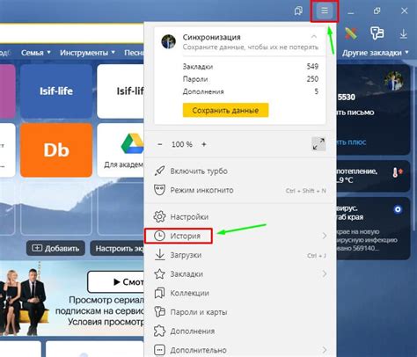Image resolution: width=417 pixels, height=357 pixels.
Task: Open Загрузки menu entry
Action: click(x=240, y=255)
